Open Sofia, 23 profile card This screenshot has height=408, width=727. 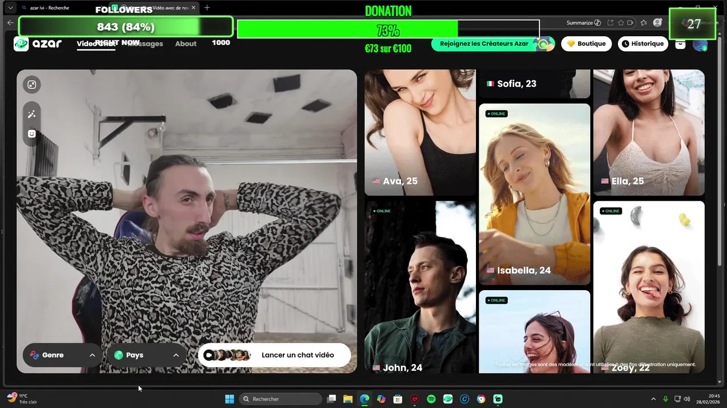534,84
